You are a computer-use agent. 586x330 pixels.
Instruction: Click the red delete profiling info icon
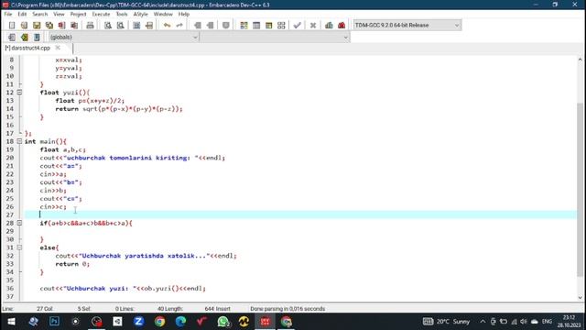[x=342, y=25]
